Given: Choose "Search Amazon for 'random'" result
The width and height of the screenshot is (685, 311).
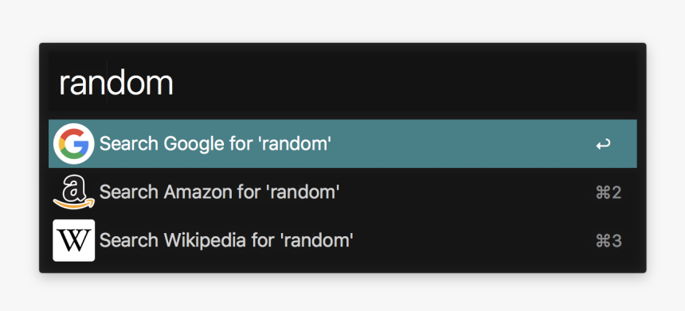Looking at the screenshot, I should [342, 192].
